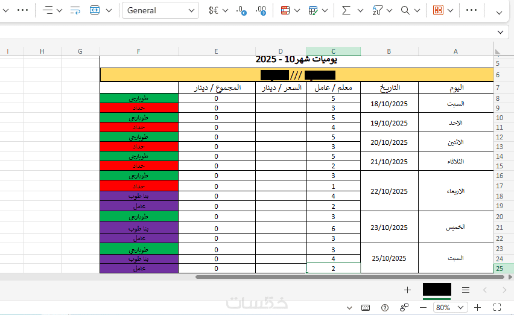Click the merge and center icon

[95, 10]
